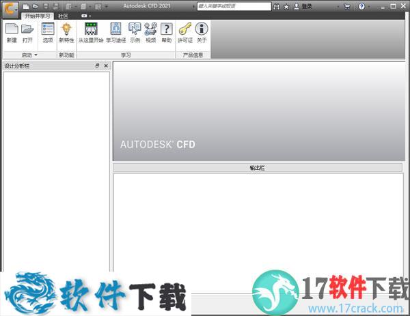Click the 输出栏 header bar
410x316 pixels.
tap(258, 168)
